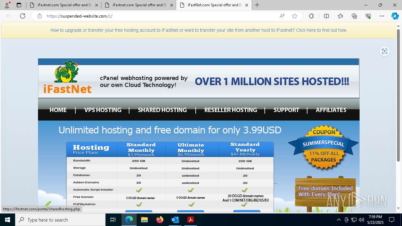Close the active iFastNet.com tab

pyautogui.click(x=247, y=5)
